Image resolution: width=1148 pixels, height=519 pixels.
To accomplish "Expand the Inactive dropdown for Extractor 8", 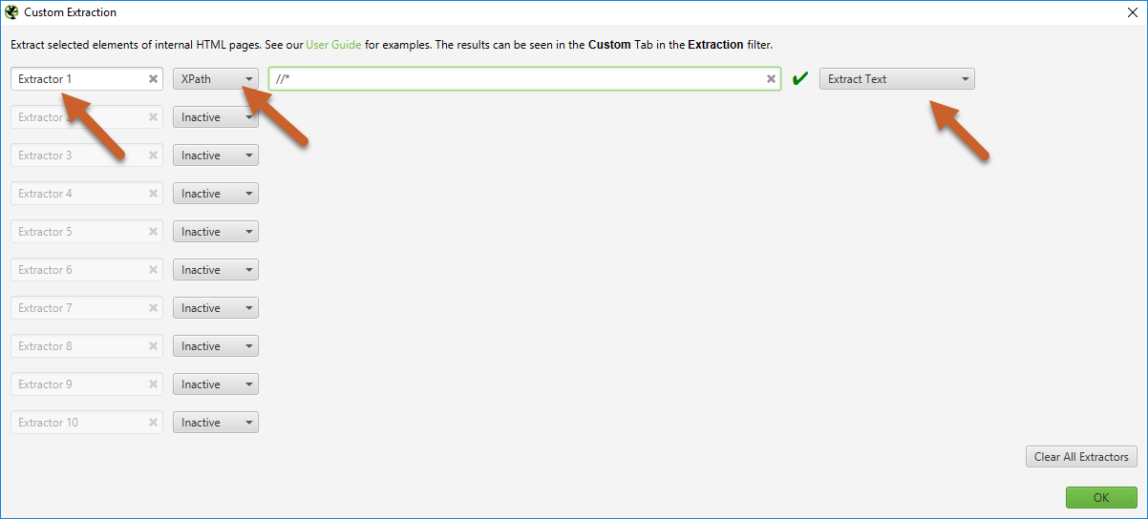I will point(216,346).
